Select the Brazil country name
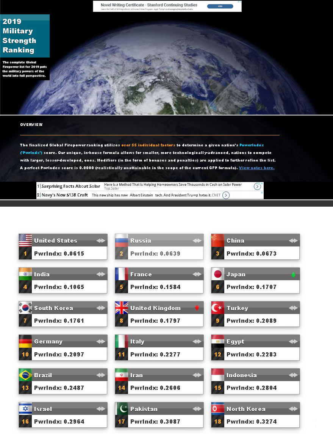Image resolution: width=333 pixels, height=441 pixels. [x=43, y=375]
